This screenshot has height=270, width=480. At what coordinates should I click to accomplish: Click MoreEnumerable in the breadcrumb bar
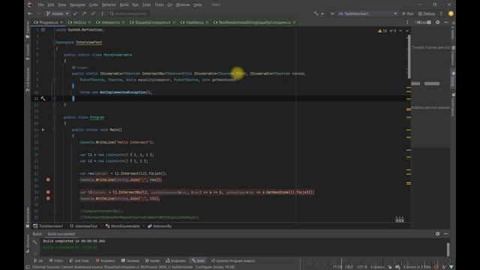[x=122, y=226]
